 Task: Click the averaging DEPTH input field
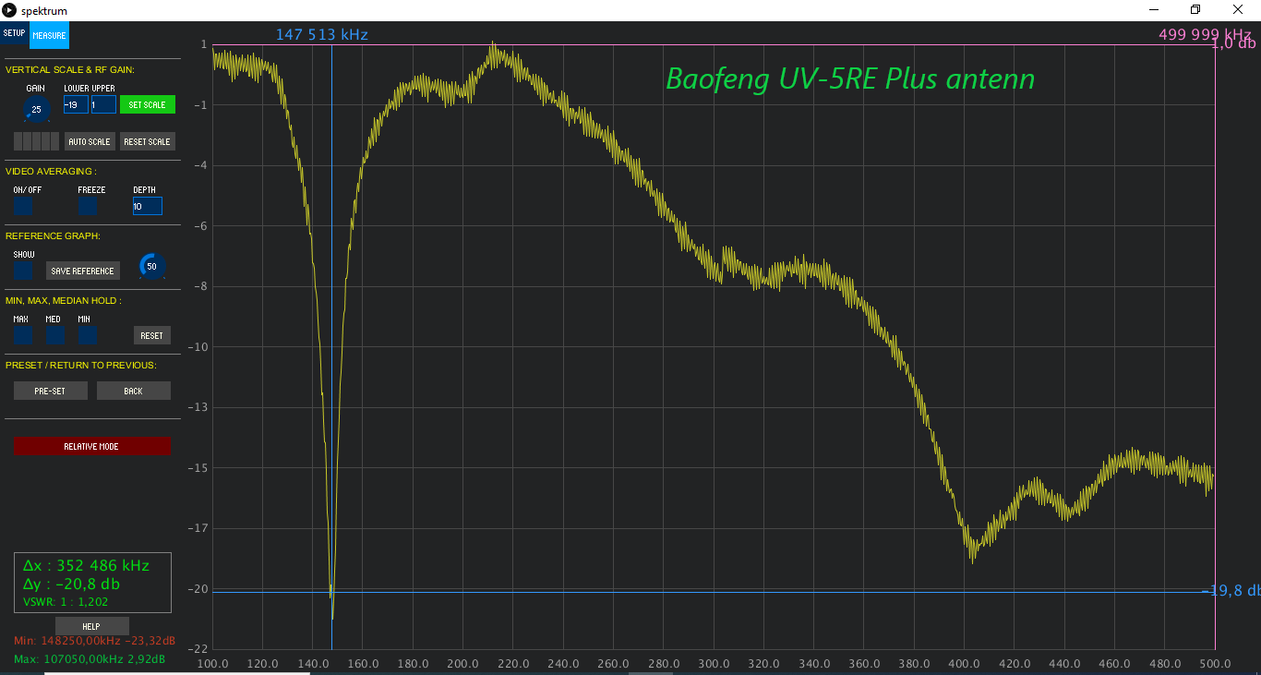click(148, 206)
